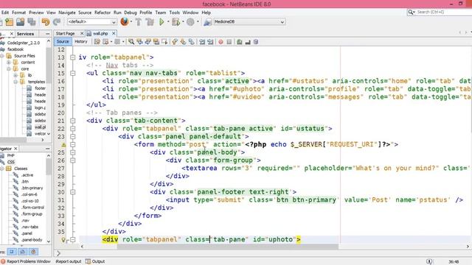This screenshot has height=265, width=472.
Task: Collapse code fold on line 23
Action: (x=72, y=136)
